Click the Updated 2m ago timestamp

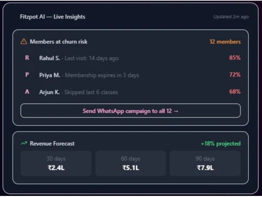(231, 17)
